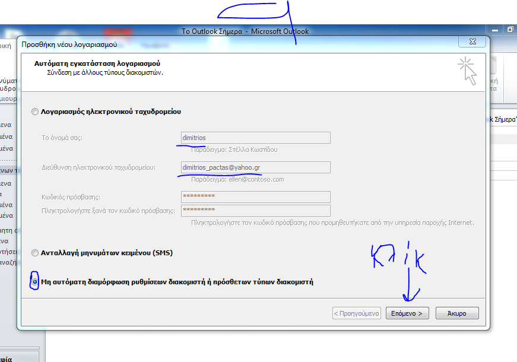Click the Αυτόματη εγκατάσταση λογαριασμού heading
517x362 pixels.
point(97,63)
